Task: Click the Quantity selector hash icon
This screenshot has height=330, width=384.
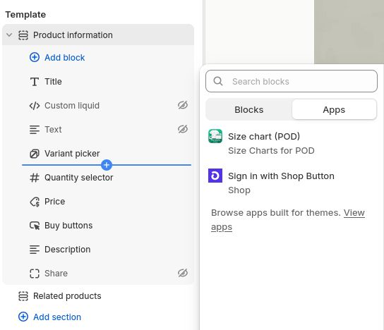Action: tap(35, 178)
